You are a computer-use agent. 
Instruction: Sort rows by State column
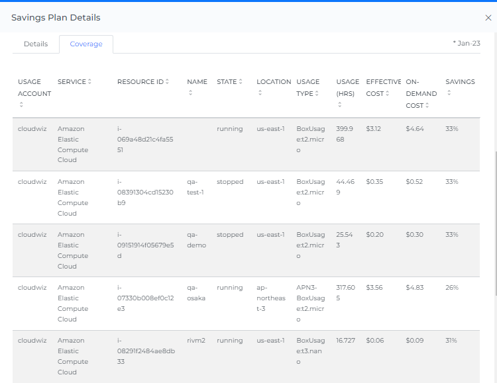tap(241, 82)
